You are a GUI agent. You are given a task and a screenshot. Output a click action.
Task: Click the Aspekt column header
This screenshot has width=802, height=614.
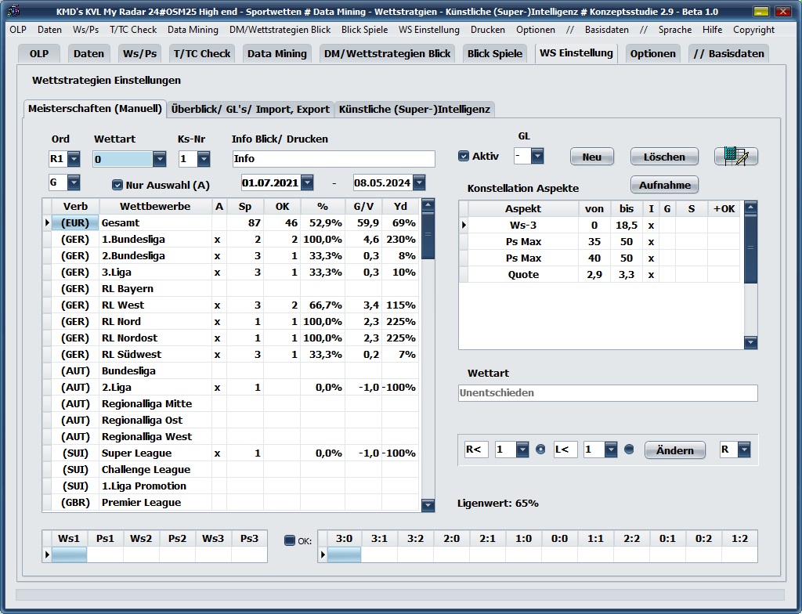tap(523, 209)
